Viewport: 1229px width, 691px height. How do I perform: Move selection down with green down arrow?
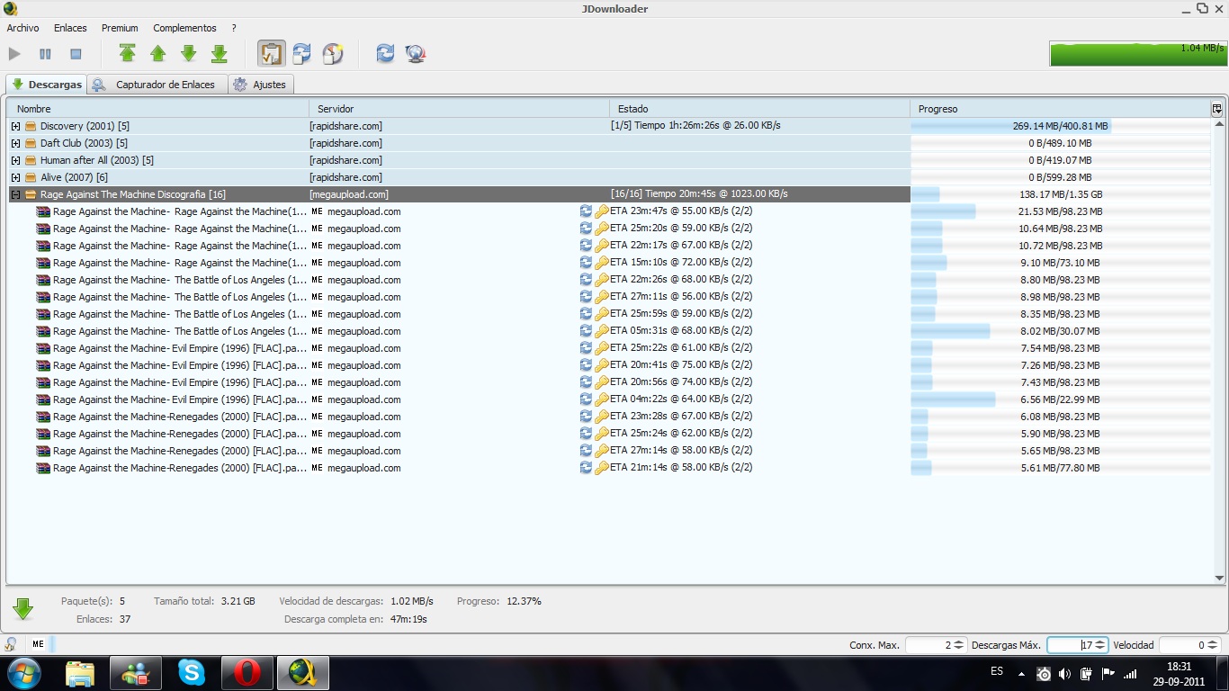tap(189, 54)
